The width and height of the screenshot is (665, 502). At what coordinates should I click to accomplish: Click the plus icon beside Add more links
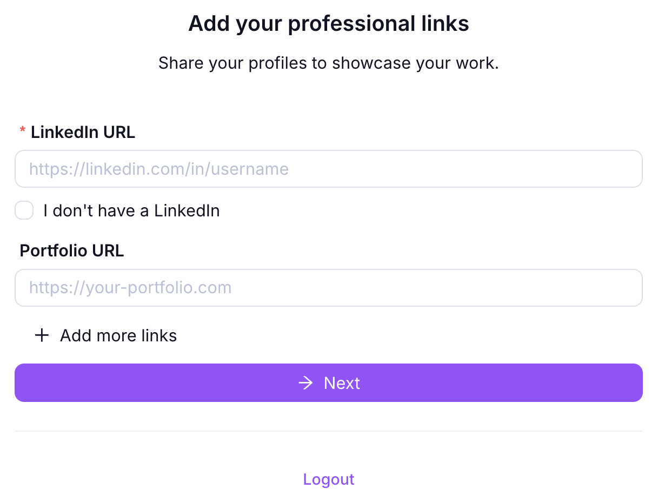[x=42, y=336]
